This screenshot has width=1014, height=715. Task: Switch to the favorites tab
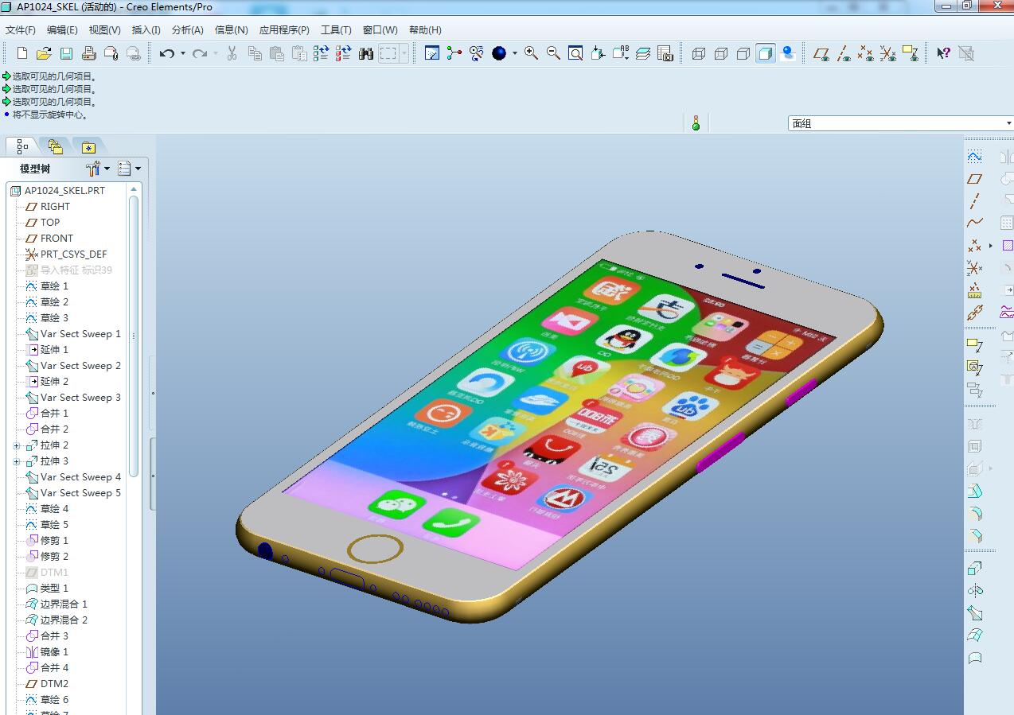[x=88, y=146]
